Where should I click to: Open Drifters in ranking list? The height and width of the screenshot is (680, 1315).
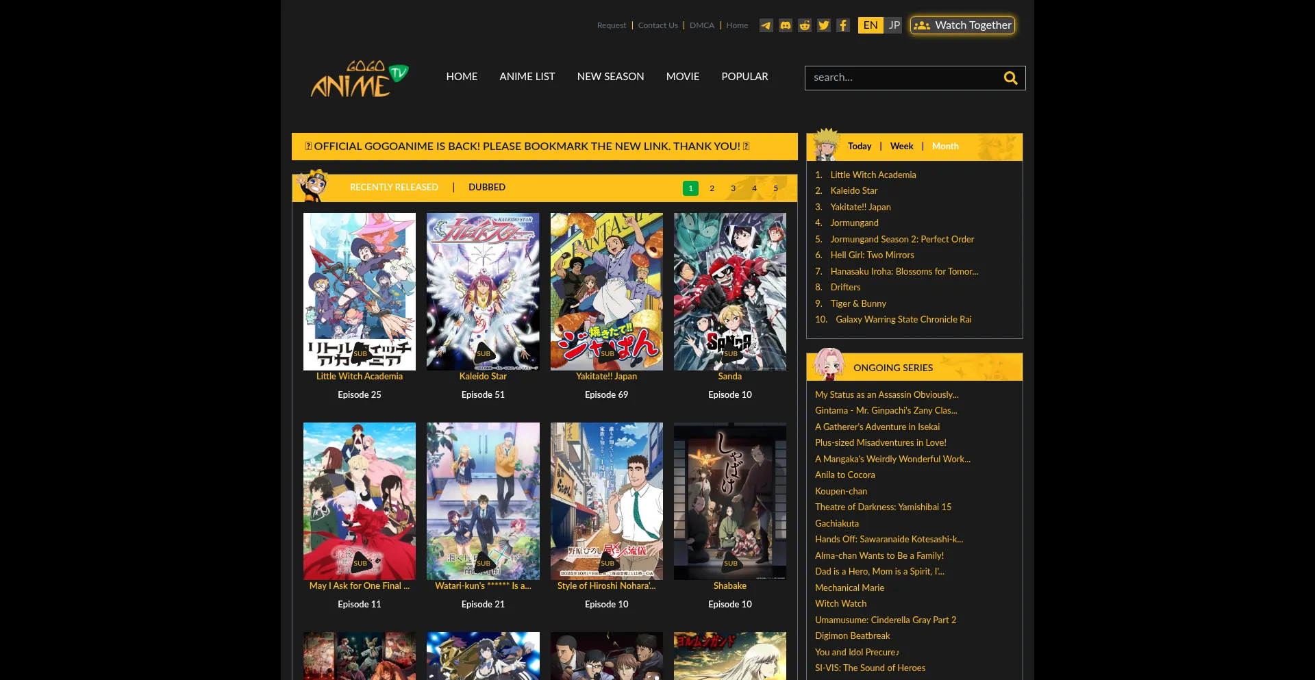pos(845,288)
